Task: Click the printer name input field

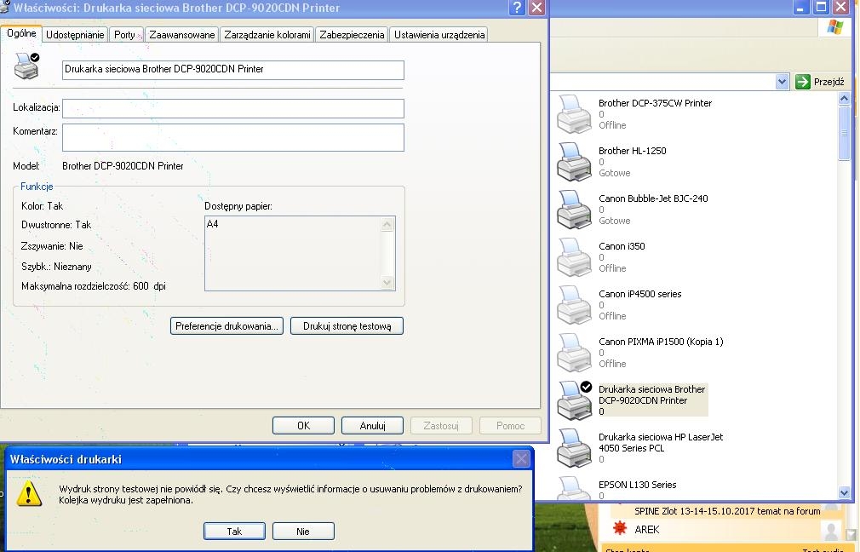Action: click(233, 70)
